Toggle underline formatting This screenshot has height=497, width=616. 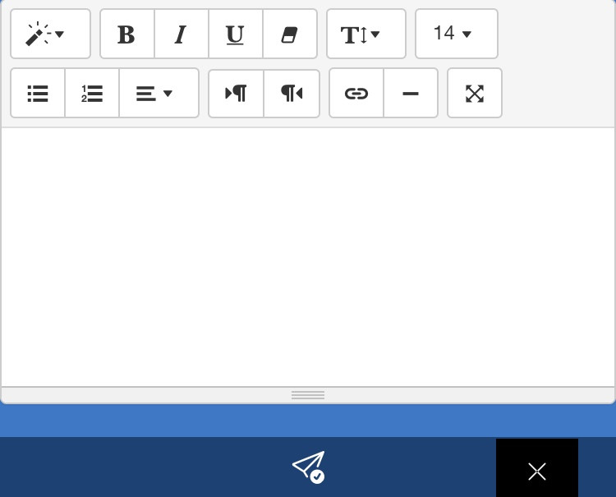235,35
